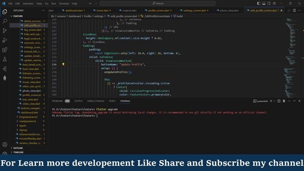Toggle the secondary side bar layout icon
Screen dimensions: 304x171
pos(269,3)
